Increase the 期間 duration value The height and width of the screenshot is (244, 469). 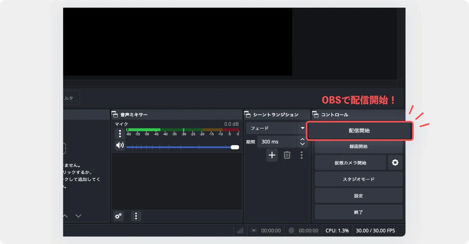(302, 139)
